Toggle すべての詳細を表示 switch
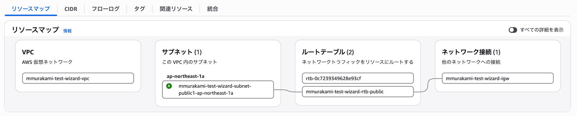This screenshot has width=577, height=116. coord(513,30)
